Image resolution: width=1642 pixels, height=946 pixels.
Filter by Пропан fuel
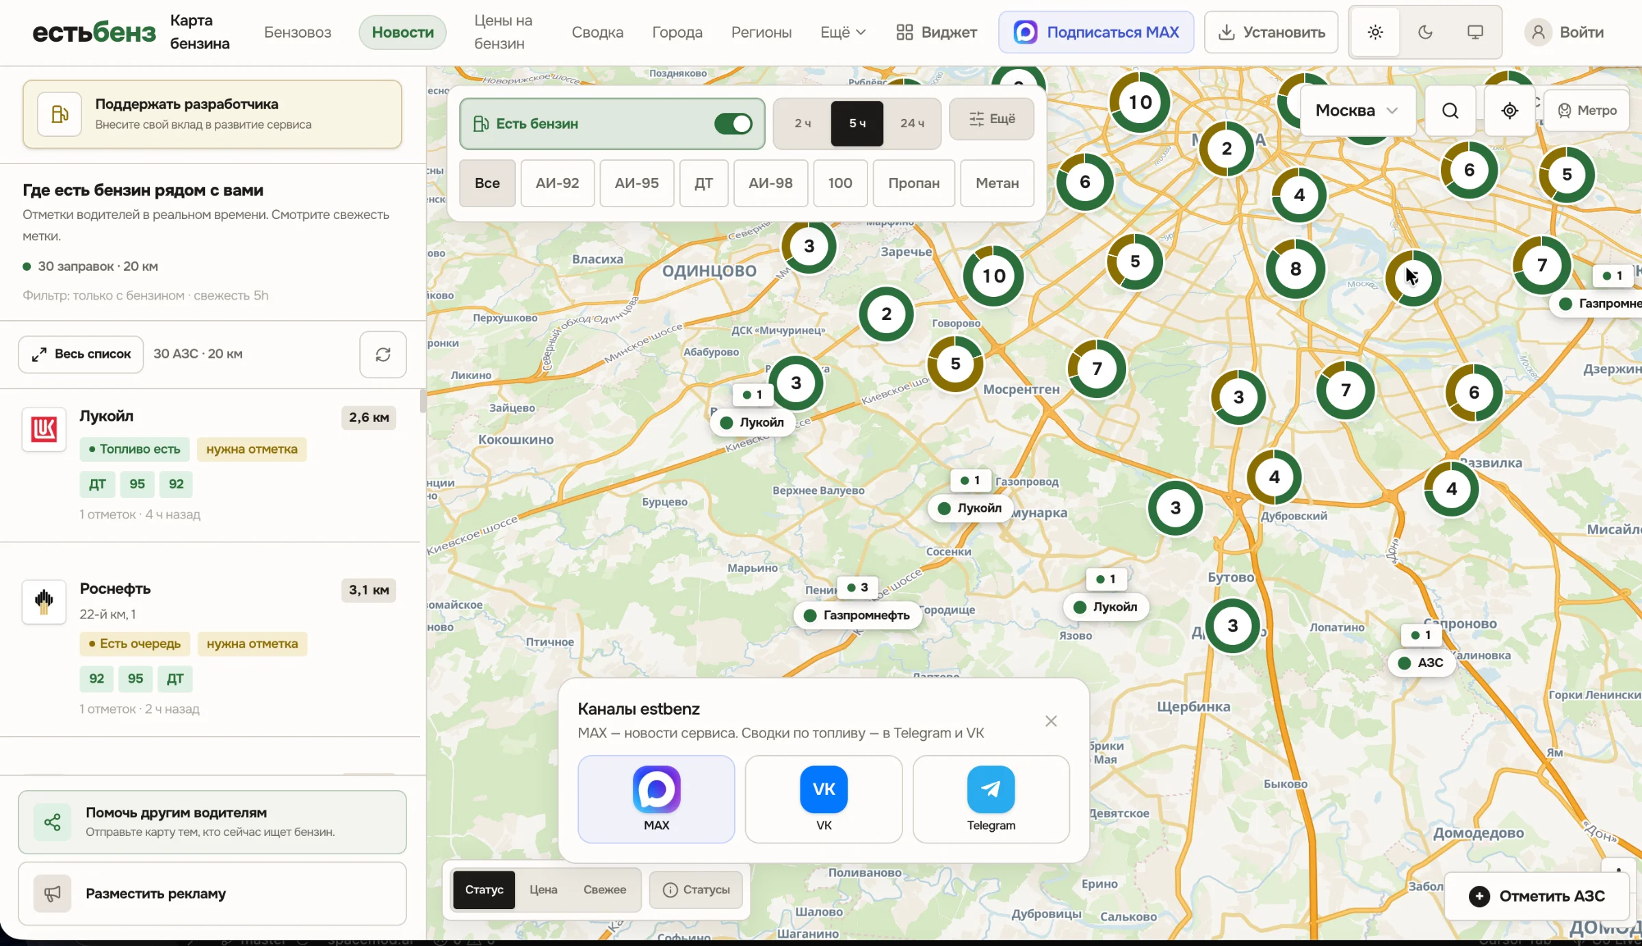[x=914, y=183]
